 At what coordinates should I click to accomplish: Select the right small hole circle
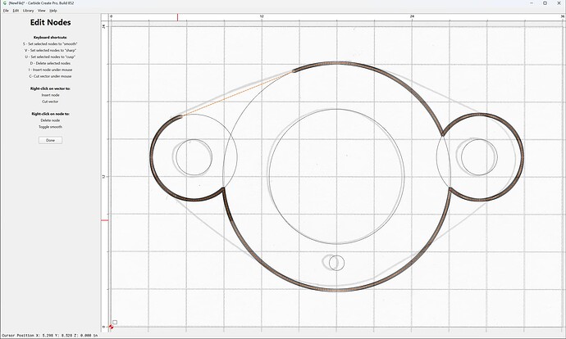coord(479,157)
